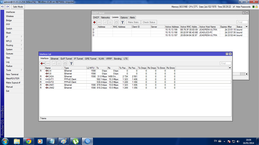The width and height of the screenshot is (259, 145).
Task: Click Enable checkmark icon in Interface List
Action: click(x=54, y=63)
